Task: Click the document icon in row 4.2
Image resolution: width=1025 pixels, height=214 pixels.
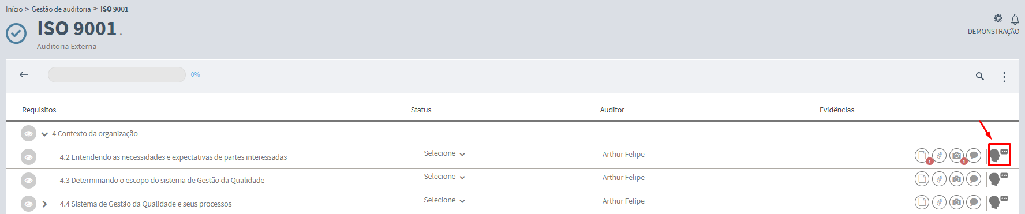Action: click(922, 155)
